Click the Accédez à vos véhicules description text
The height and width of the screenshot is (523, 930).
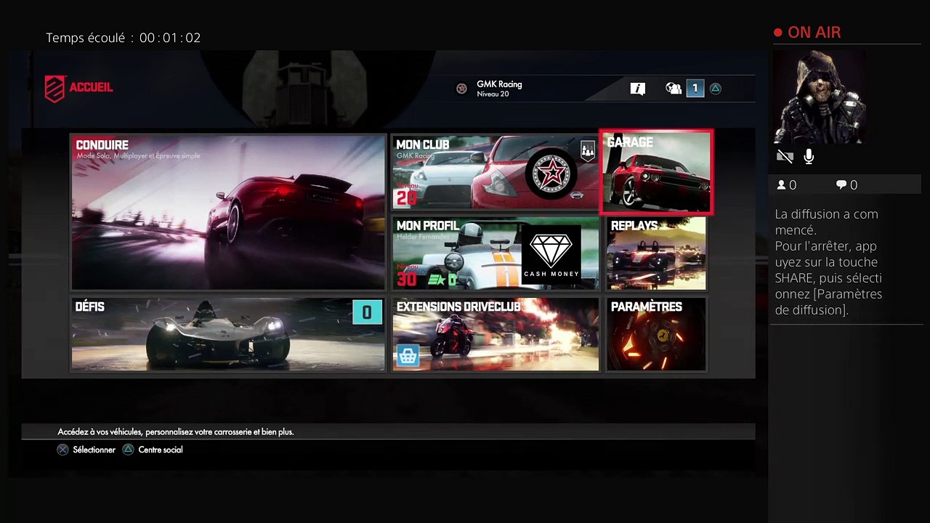tap(176, 431)
